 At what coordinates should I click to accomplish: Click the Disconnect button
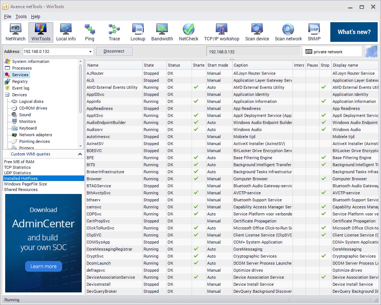[x=114, y=51]
